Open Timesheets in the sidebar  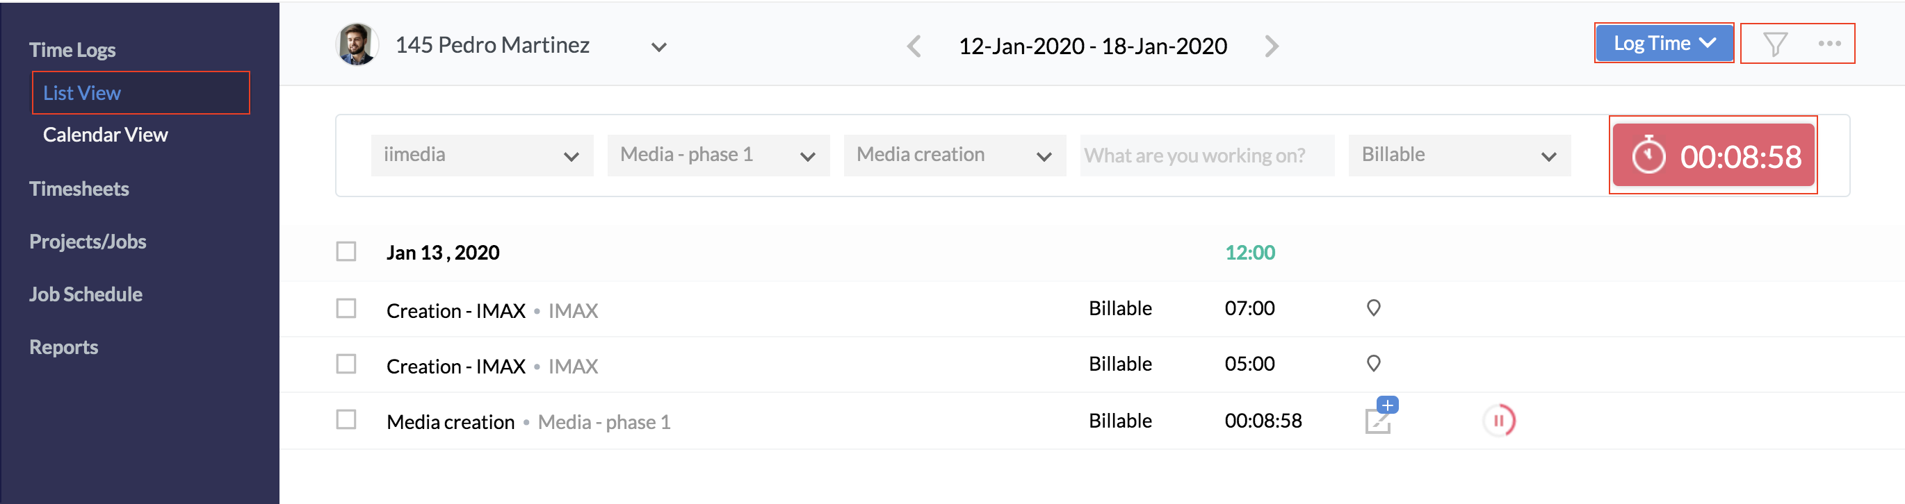[x=79, y=189]
